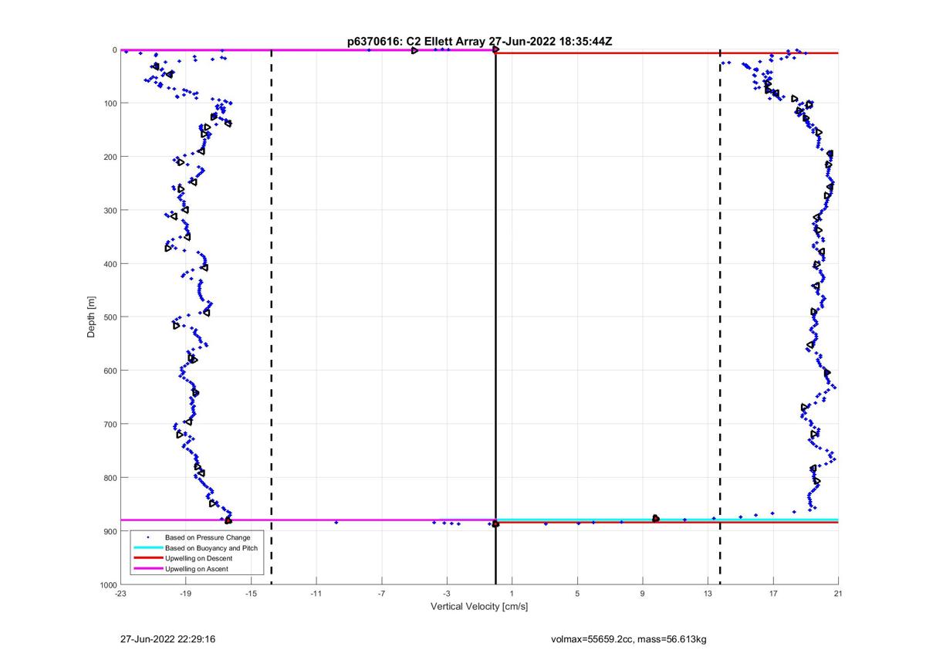Click x-axis tick label '9'
926x657 pixels.
[642, 594]
